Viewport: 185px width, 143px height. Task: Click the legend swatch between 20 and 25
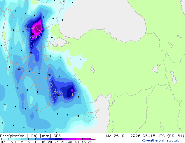coord(52,139)
